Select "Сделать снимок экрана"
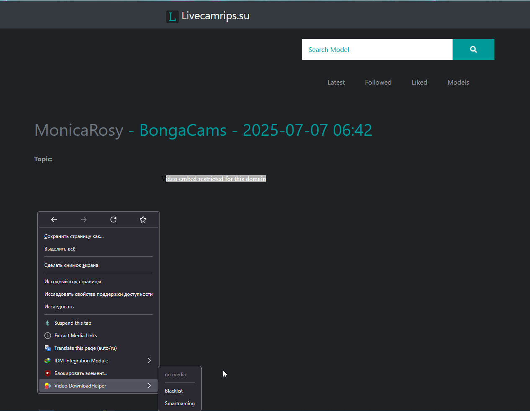This screenshot has width=530, height=411. tap(98, 265)
